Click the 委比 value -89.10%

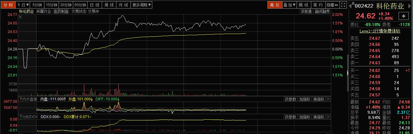click(x=372, y=24)
